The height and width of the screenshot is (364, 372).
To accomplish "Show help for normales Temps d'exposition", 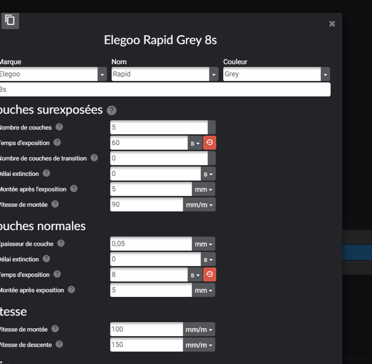I will tap(57, 274).
